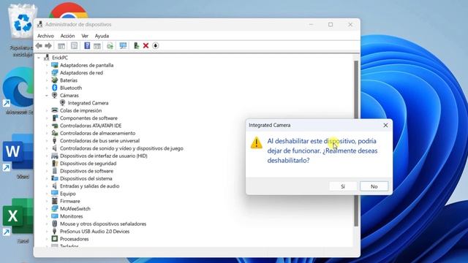Select Dispositivos de software row

[x=86, y=171]
